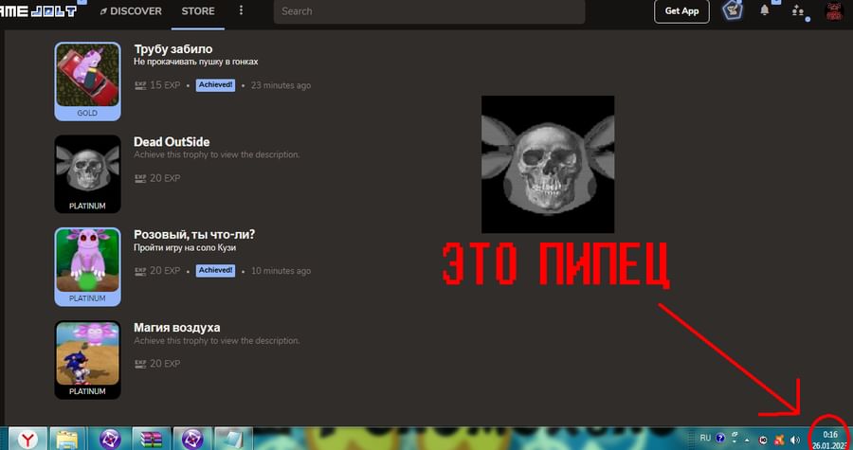Click the RU language indicator

click(x=705, y=438)
